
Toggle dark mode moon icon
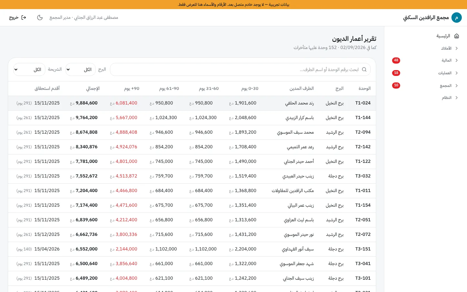point(40,18)
